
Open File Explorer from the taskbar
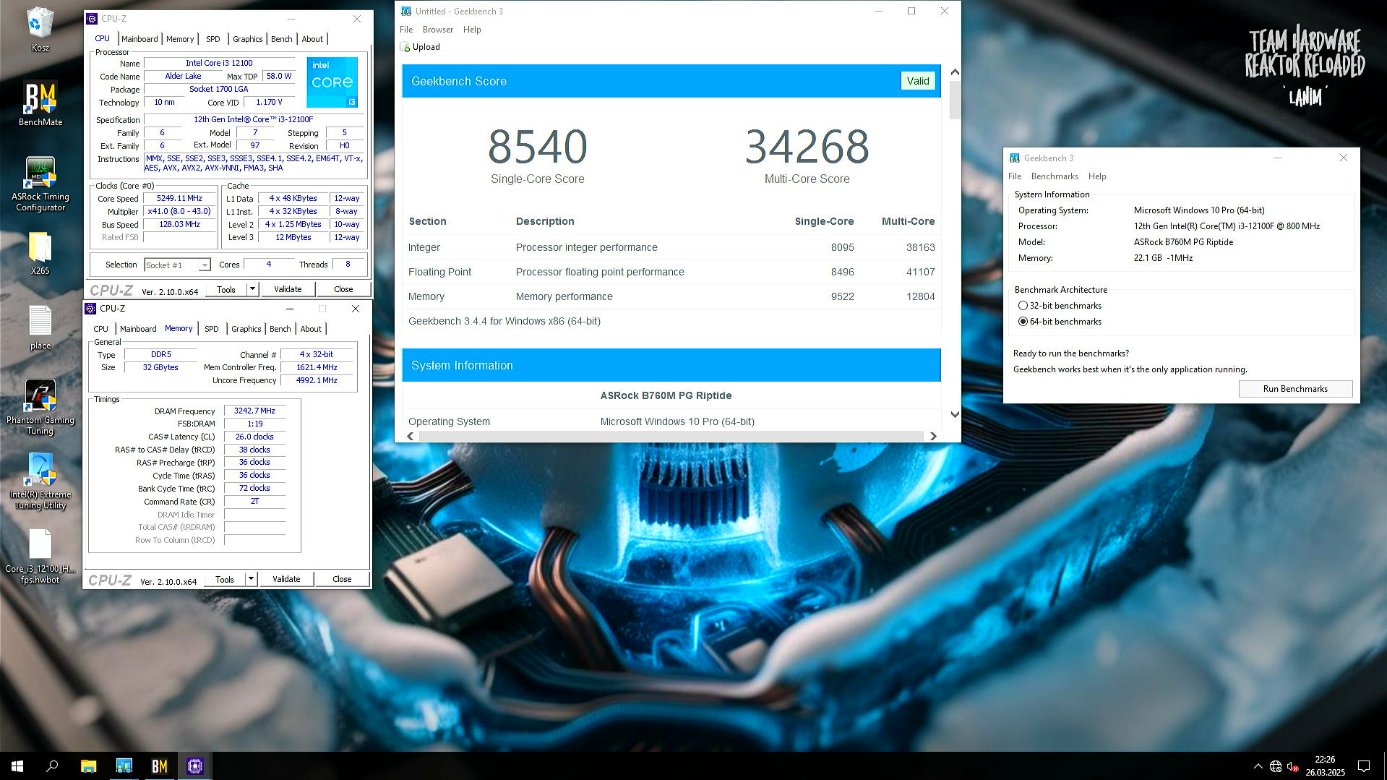tap(88, 766)
